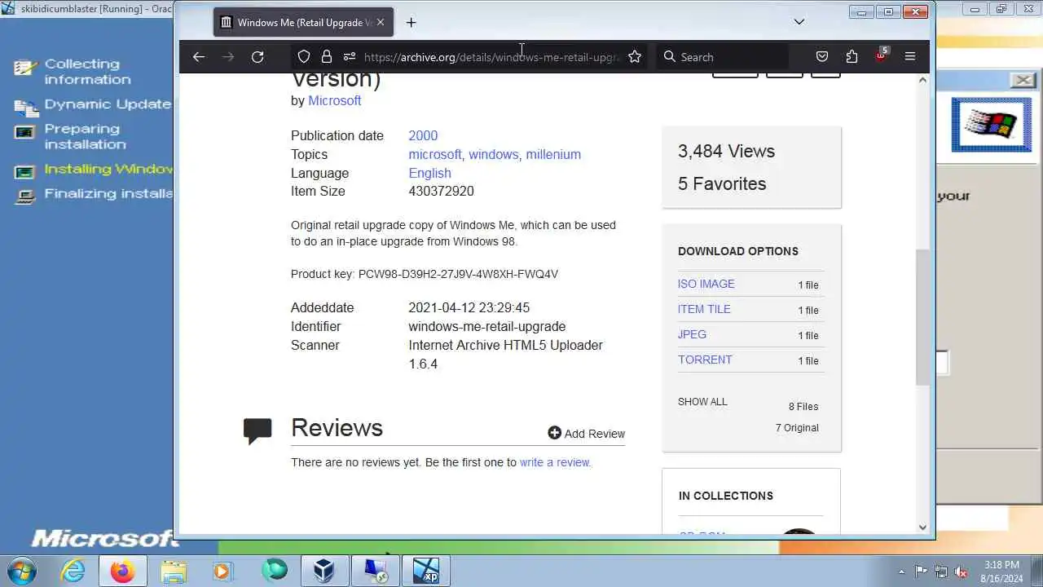Viewport: 1043px width, 587px height.
Task: Click the monitor-with-disc taskbar icon
Action: tap(376, 571)
